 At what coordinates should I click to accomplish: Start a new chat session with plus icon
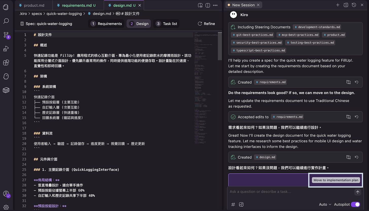pos(338,5)
